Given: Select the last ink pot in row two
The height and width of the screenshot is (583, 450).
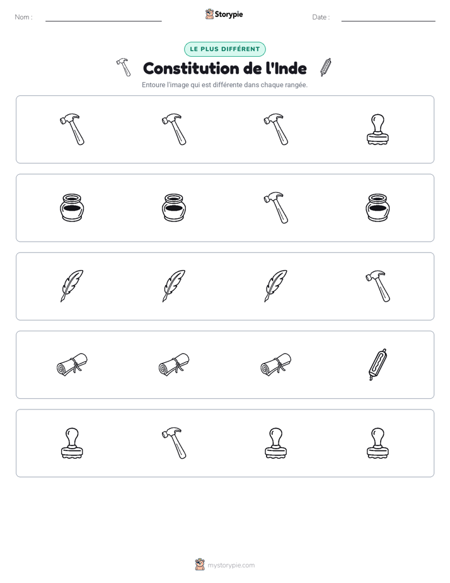Looking at the screenshot, I should pyautogui.click(x=378, y=208).
